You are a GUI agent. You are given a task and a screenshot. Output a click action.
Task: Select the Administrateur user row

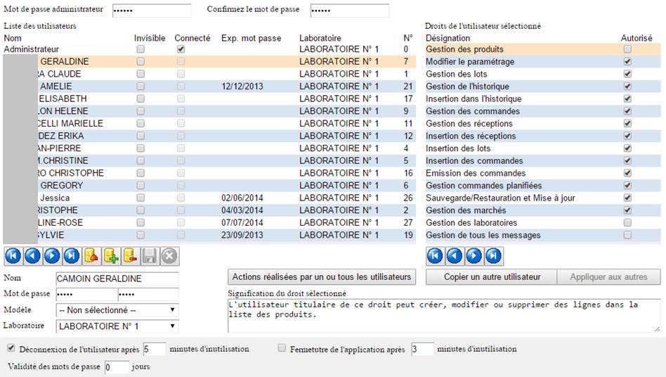[x=209, y=49]
